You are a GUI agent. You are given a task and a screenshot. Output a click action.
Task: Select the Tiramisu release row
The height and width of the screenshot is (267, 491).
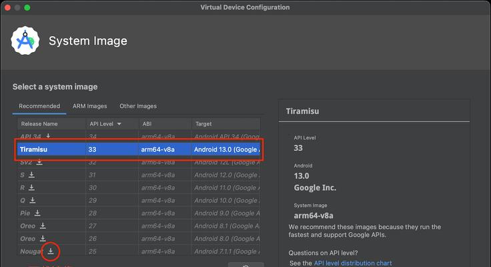(x=139, y=149)
